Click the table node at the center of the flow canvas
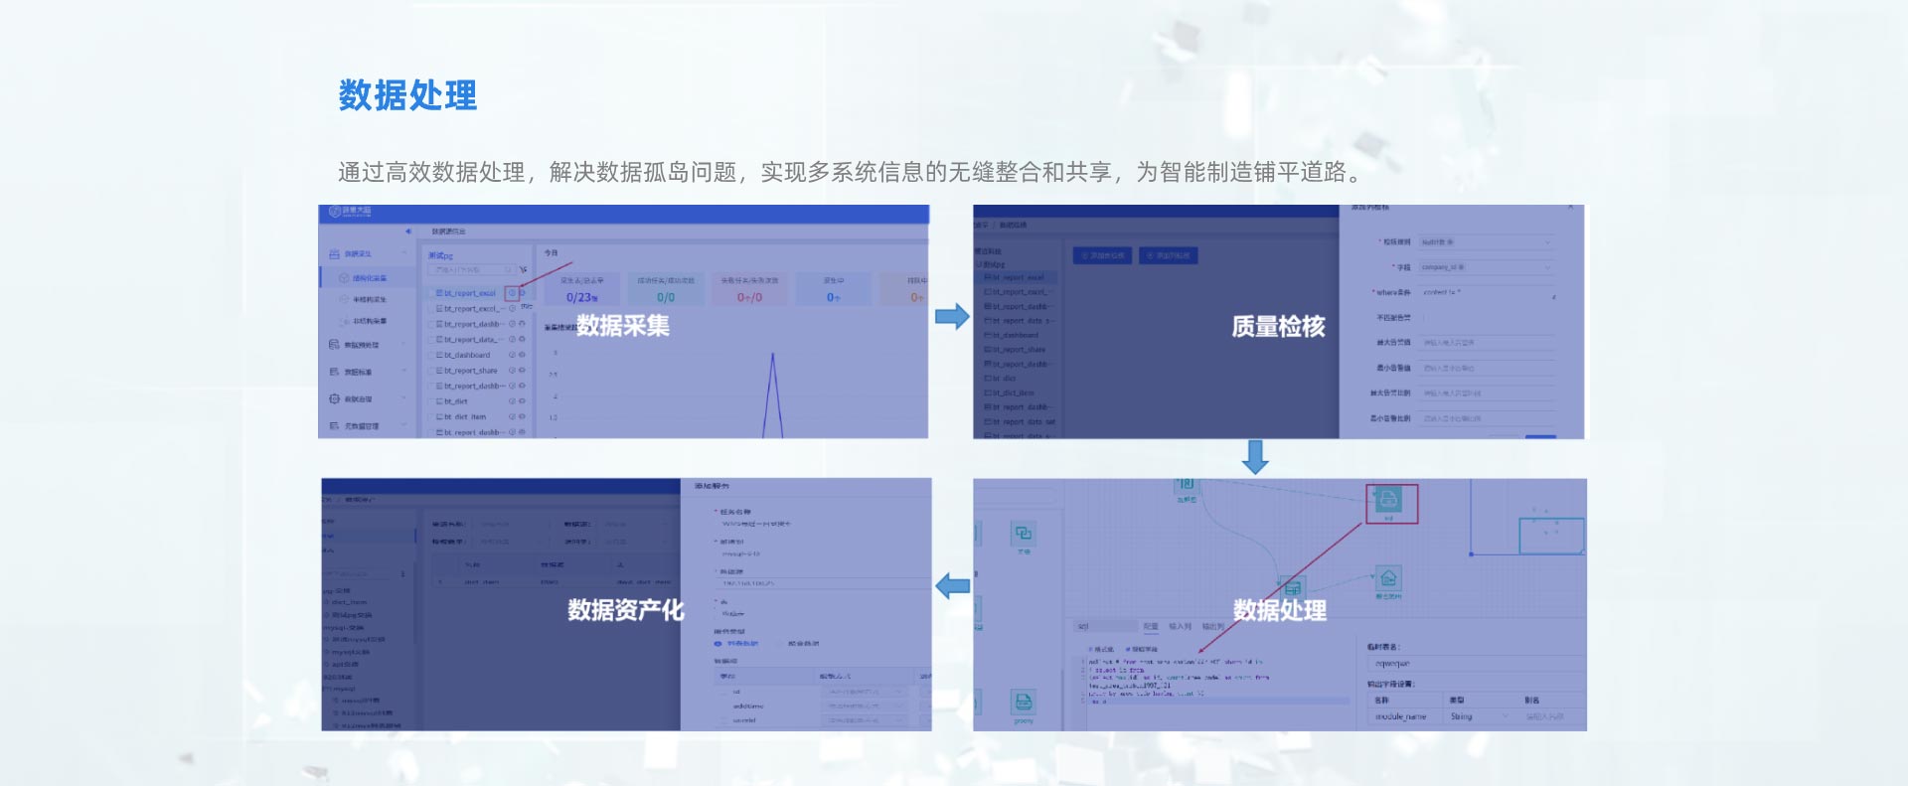 [1292, 587]
